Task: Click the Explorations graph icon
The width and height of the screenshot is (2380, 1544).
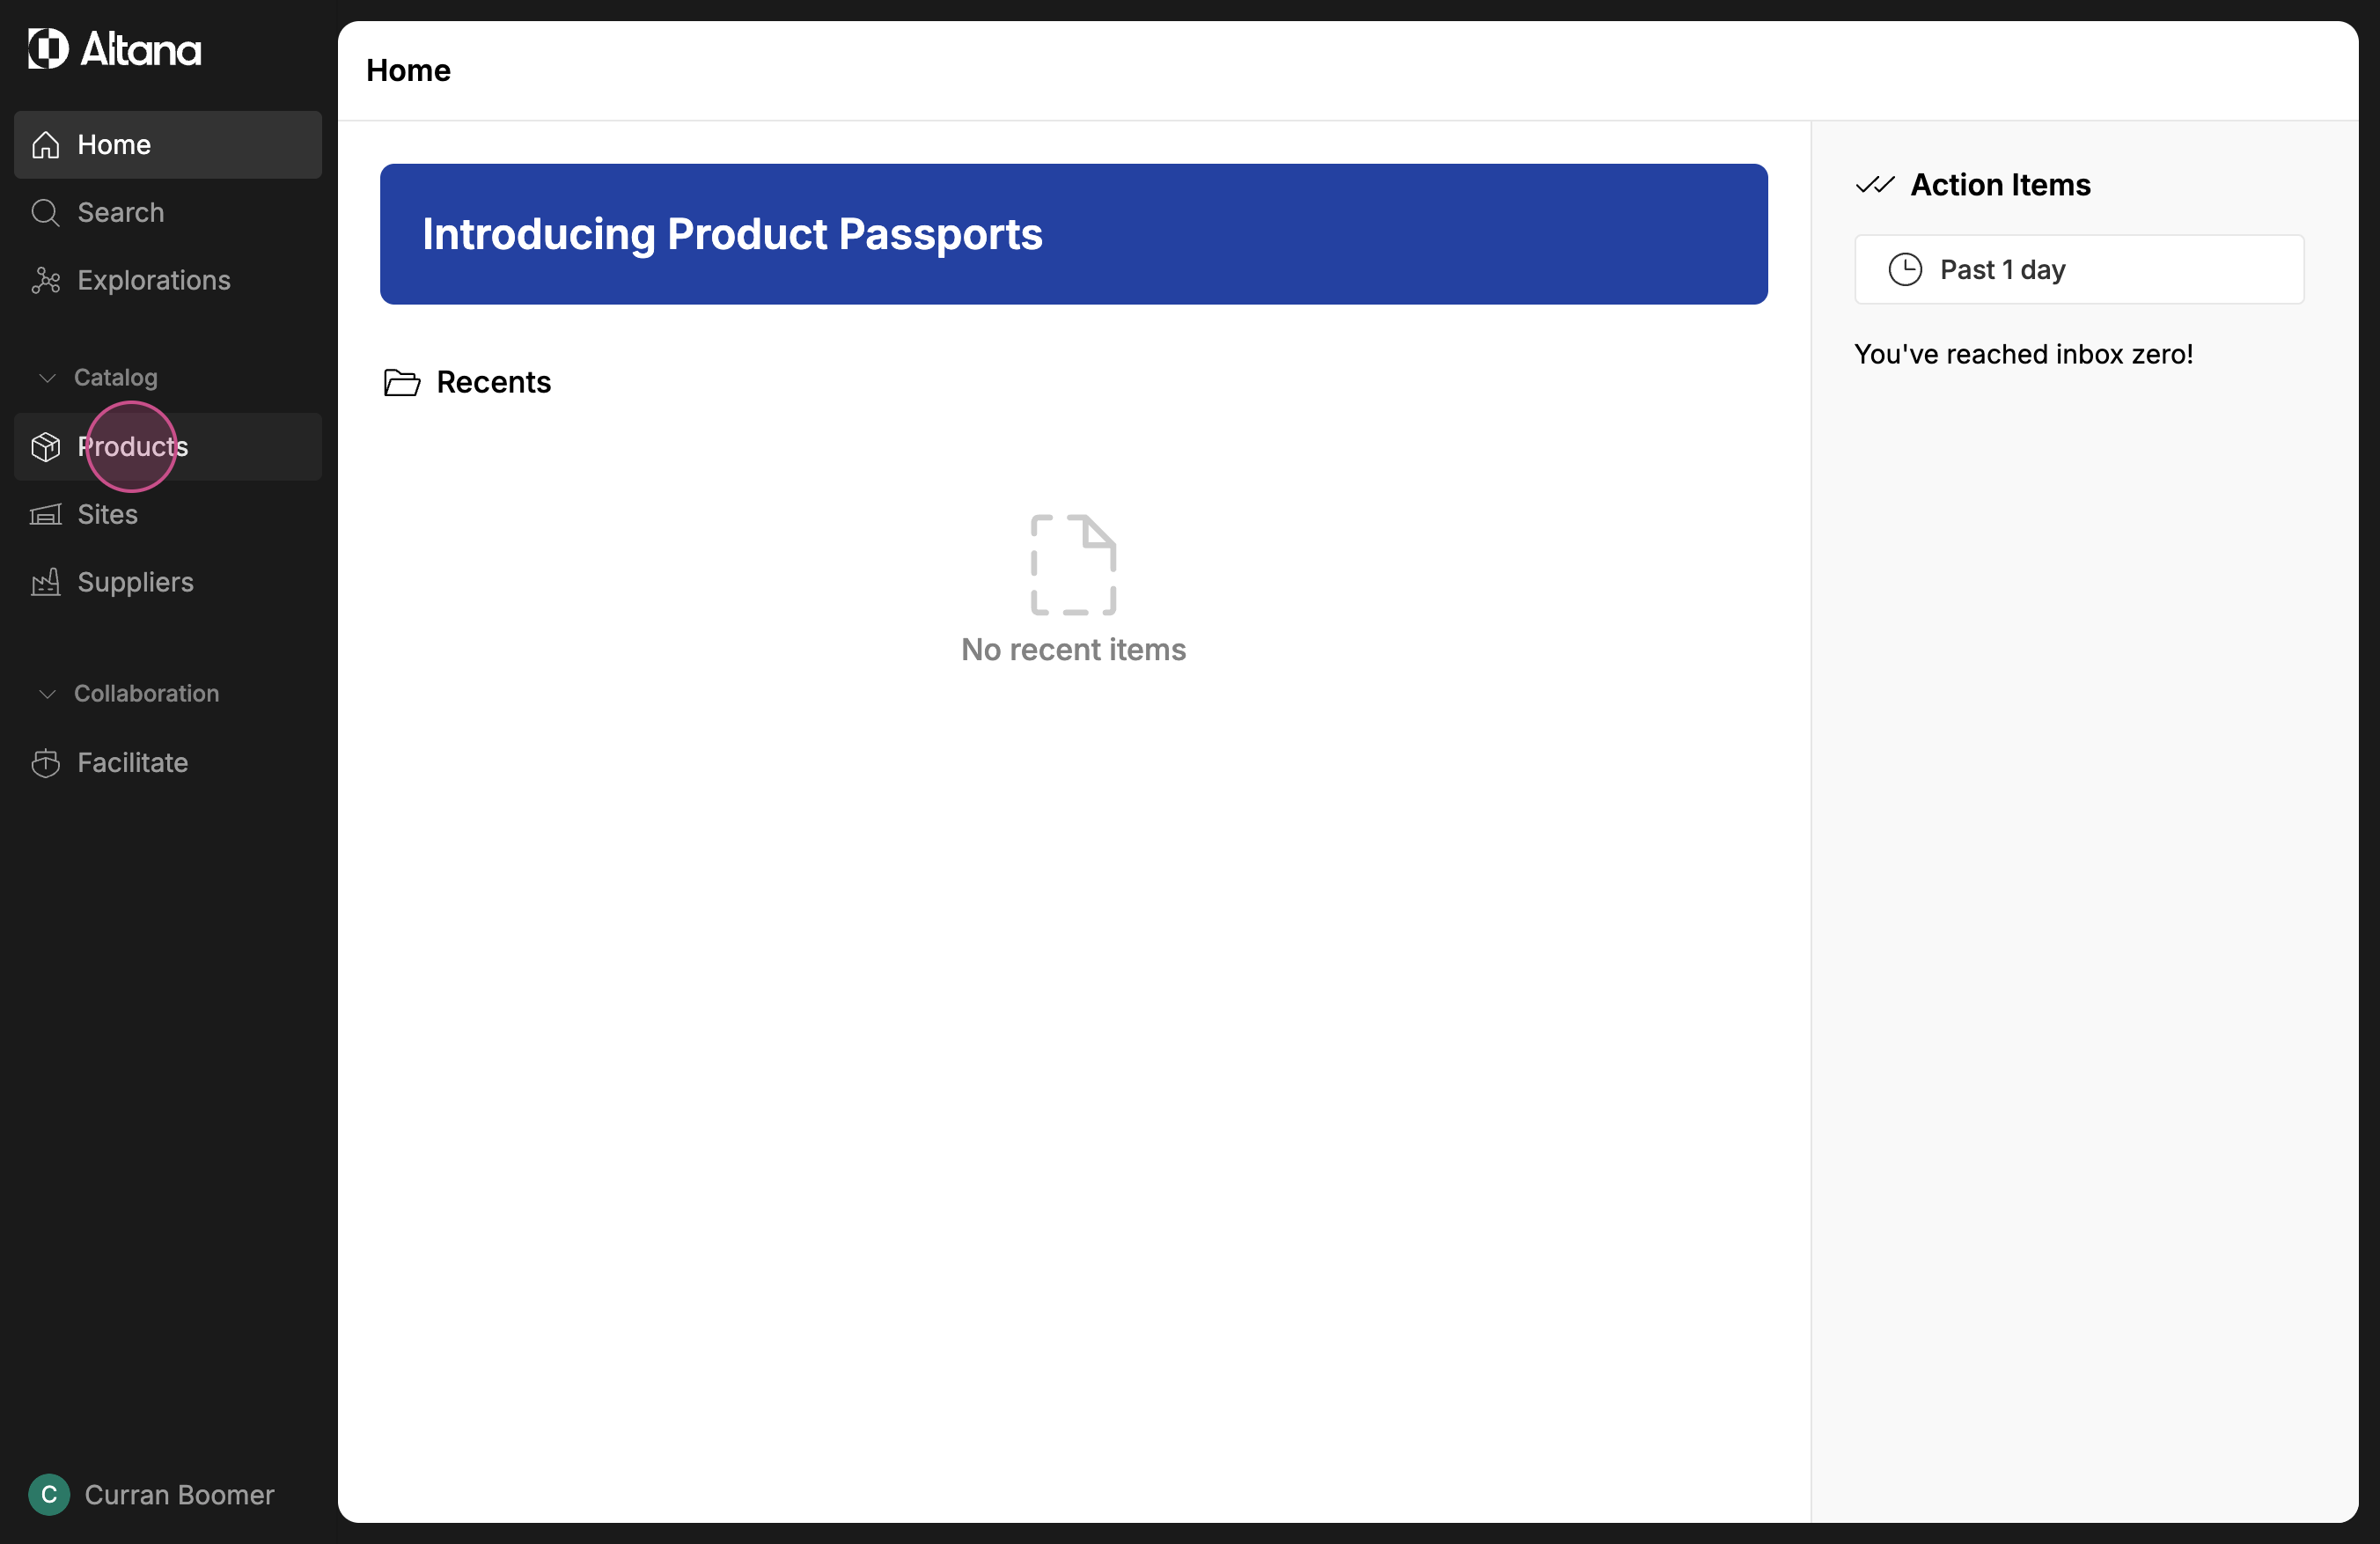Action: pos(46,281)
